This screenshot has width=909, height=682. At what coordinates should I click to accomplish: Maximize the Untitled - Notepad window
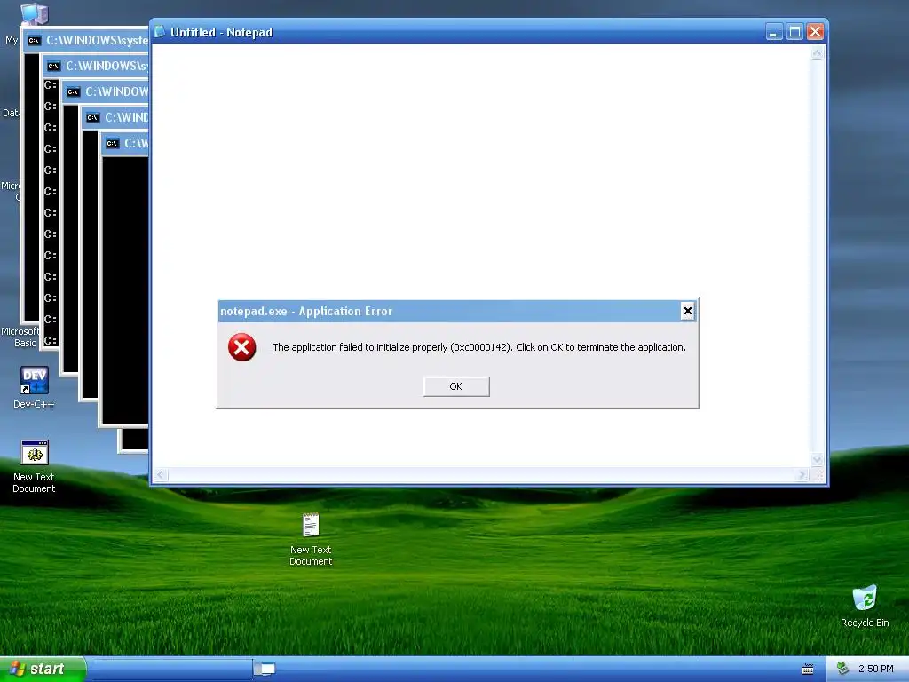pyautogui.click(x=794, y=32)
